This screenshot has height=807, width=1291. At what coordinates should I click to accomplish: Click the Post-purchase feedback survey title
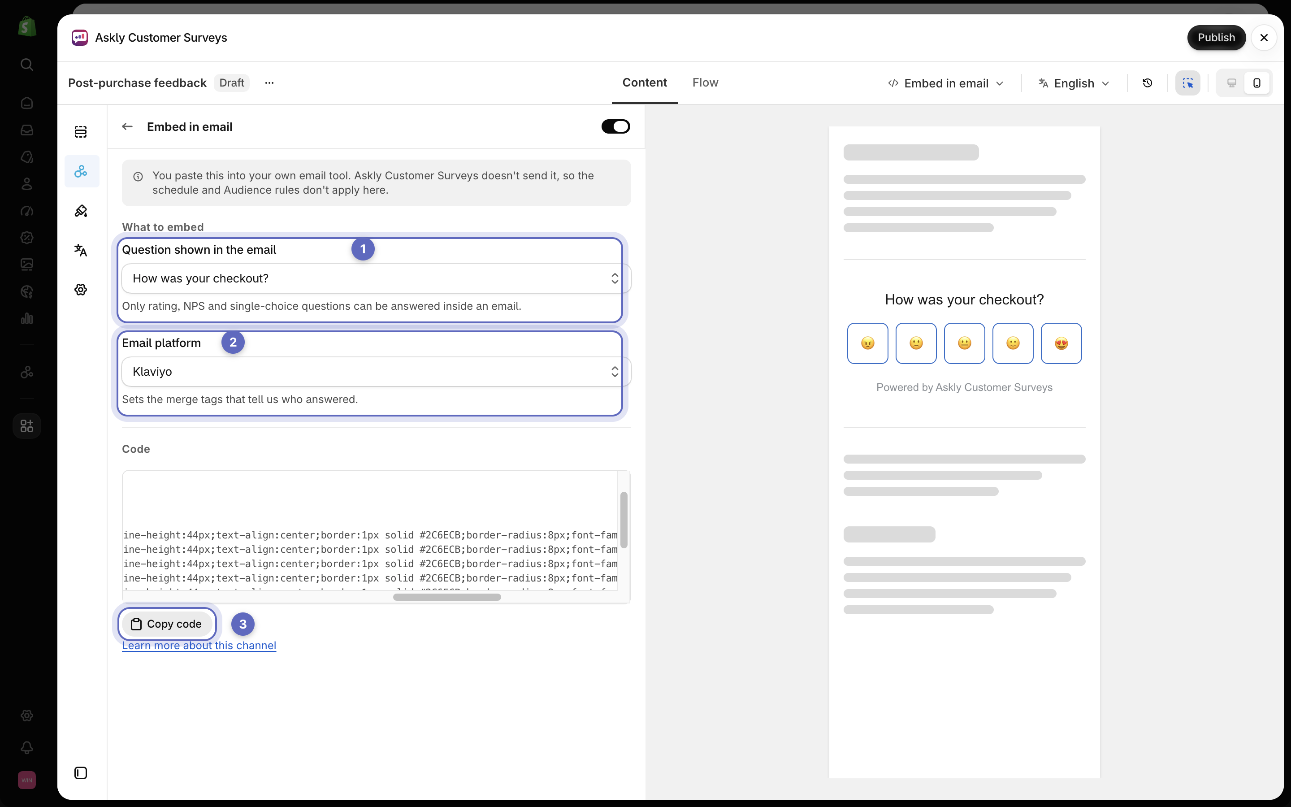(x=137, y=83)
